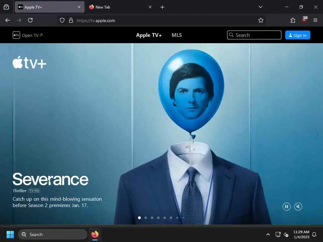Click the Apple tv+ logo on hero
The width and height of the screenshot is (323, 242).
point(29,62)
